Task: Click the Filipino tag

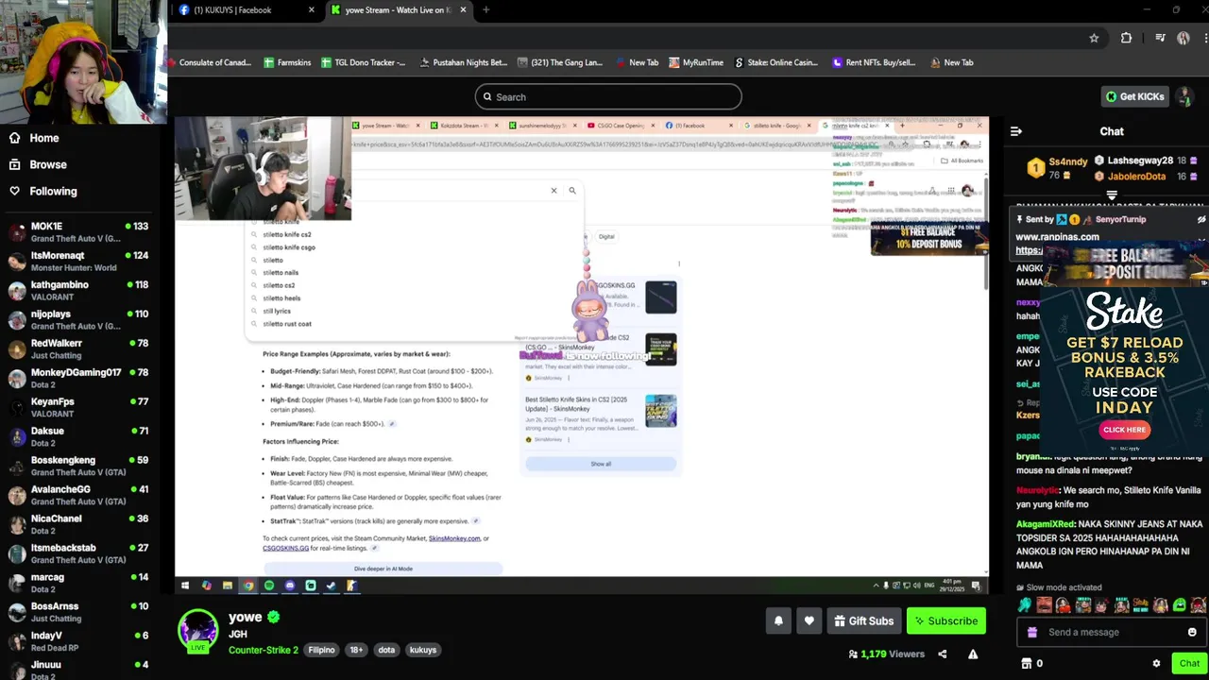Action: coord(321,650)
